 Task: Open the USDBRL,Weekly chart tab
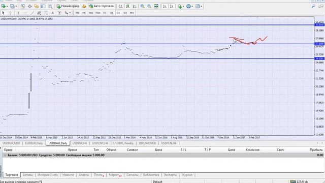coord(123,143)
